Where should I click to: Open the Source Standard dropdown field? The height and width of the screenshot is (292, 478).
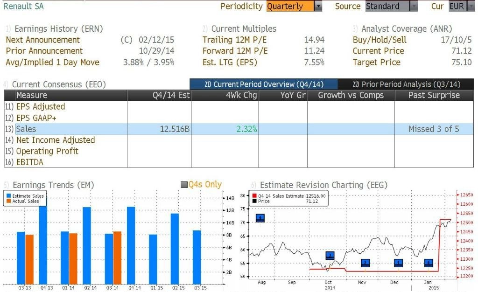pyautogui.click(x=387, y=7)
